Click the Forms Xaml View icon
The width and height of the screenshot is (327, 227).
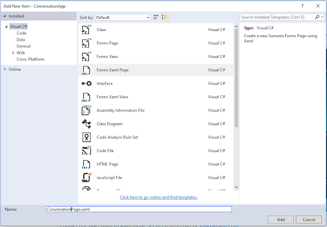[x=86, y=97]
